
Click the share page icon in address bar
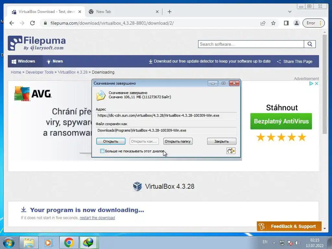(263, 23)
